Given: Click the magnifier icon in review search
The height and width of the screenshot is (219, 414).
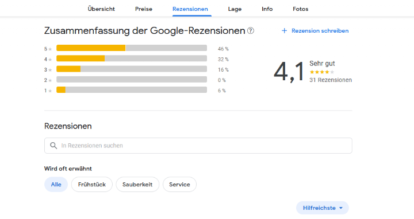Looking at the screenshot, I should (x=53, y=146).
